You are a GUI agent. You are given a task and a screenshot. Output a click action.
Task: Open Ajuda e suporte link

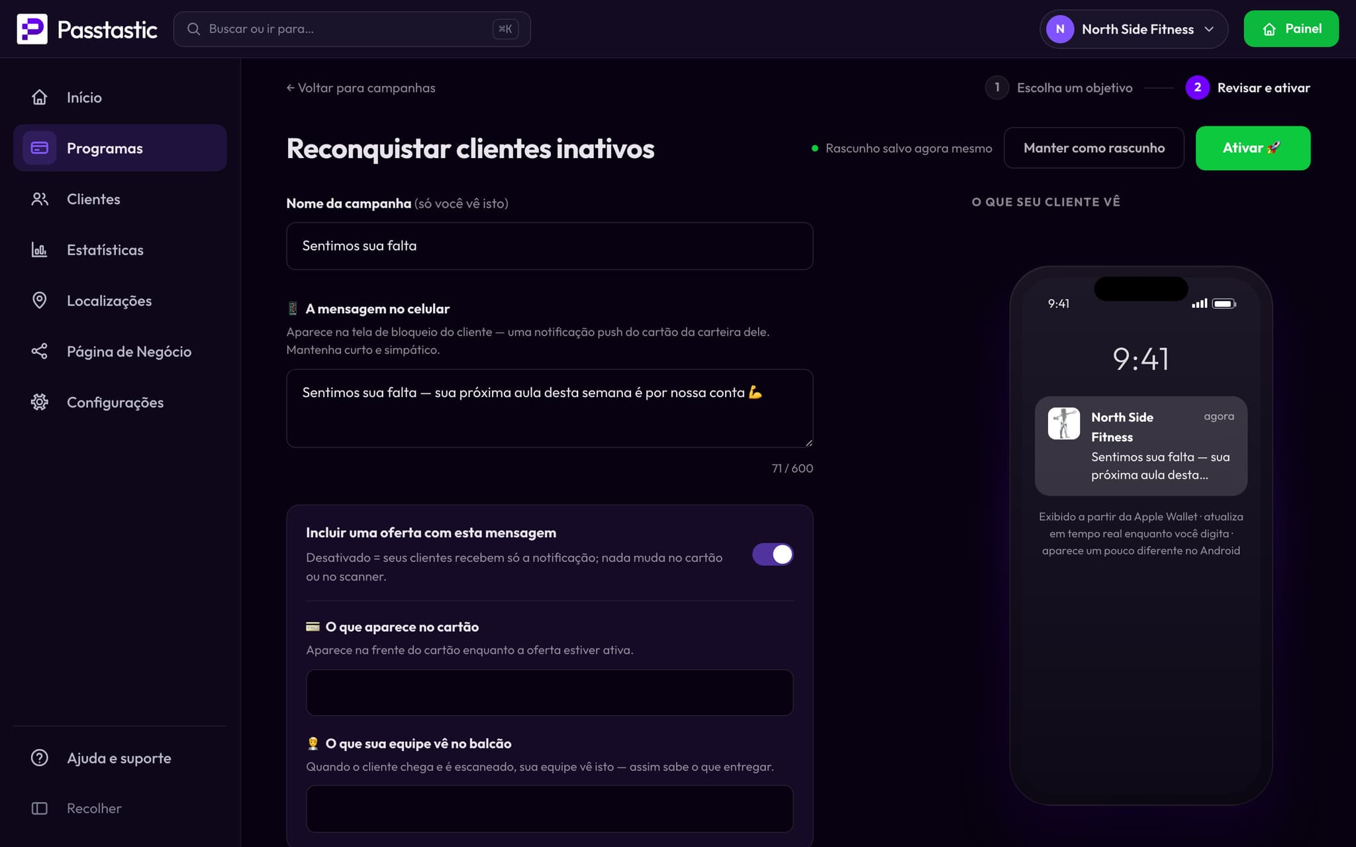click(120, 758)
